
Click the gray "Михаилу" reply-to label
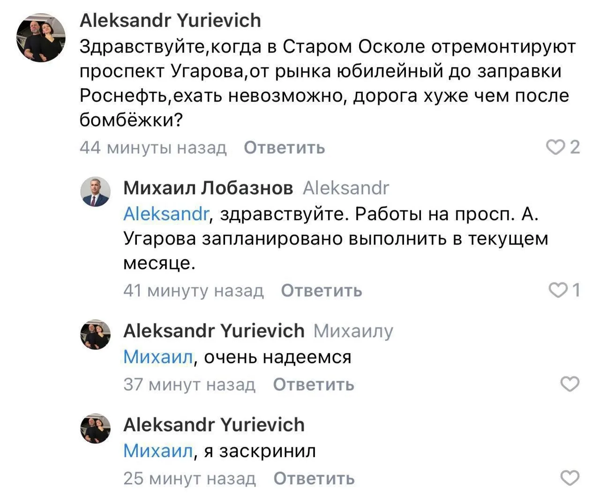coord(353,331)
